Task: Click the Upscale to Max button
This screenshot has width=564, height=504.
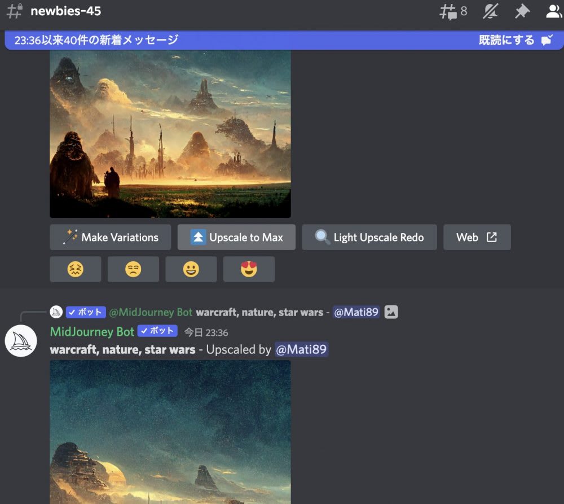Action: coord(236,237)
